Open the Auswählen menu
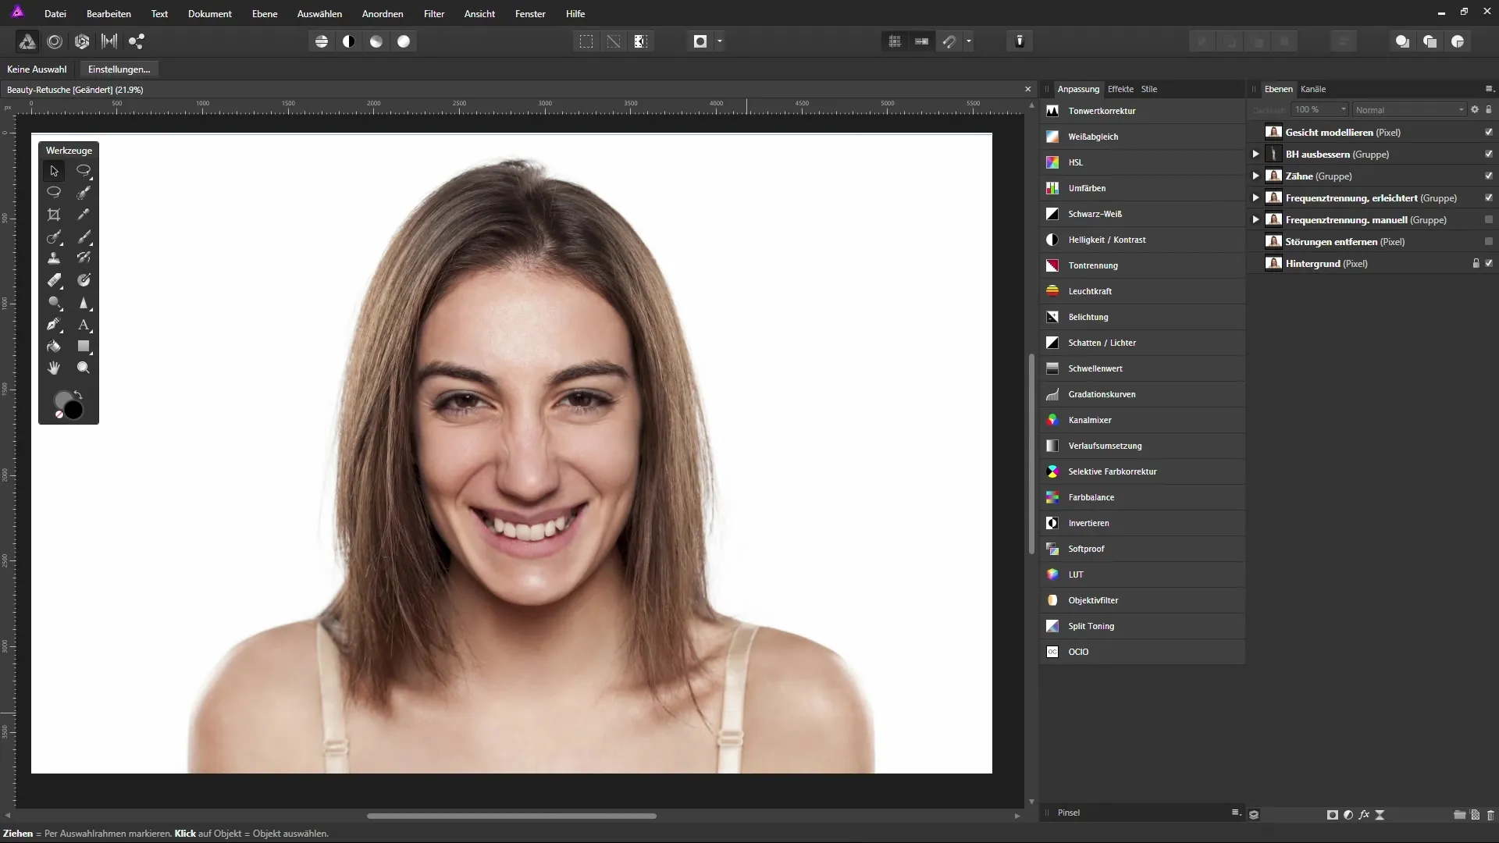 coord(319,14)
